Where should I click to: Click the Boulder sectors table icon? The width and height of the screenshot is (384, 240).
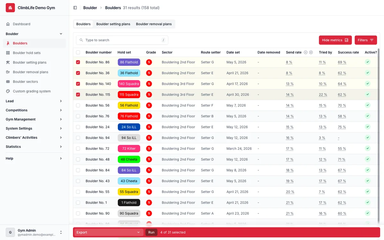[8, 82]
